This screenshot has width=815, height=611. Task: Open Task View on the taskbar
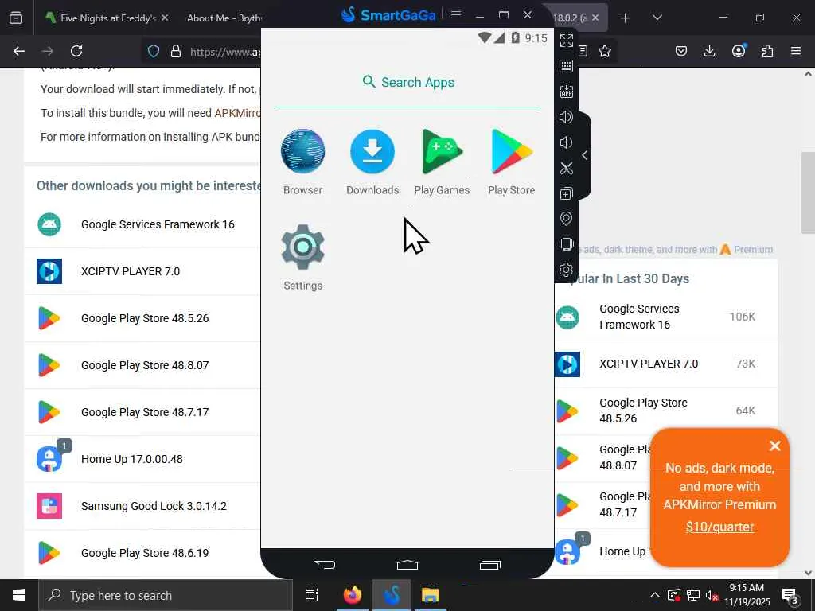pos(312,595)
